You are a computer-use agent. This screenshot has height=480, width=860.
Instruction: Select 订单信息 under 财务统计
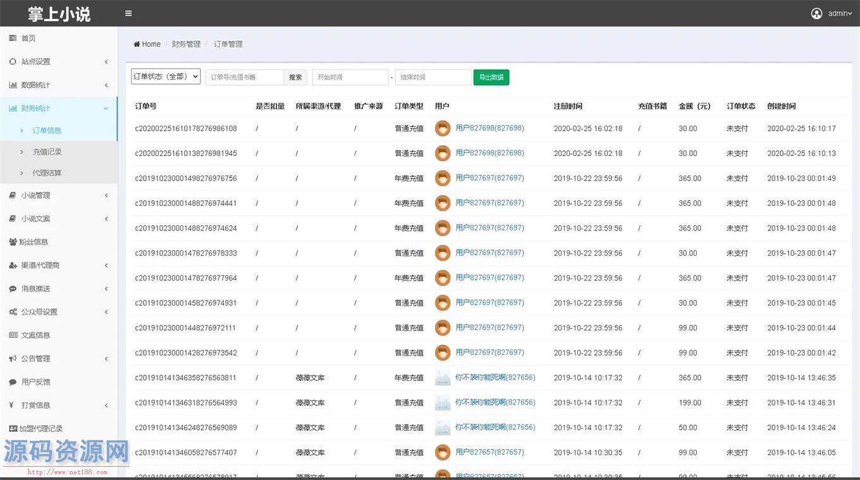pyautogui.click(x=47, y=131)
